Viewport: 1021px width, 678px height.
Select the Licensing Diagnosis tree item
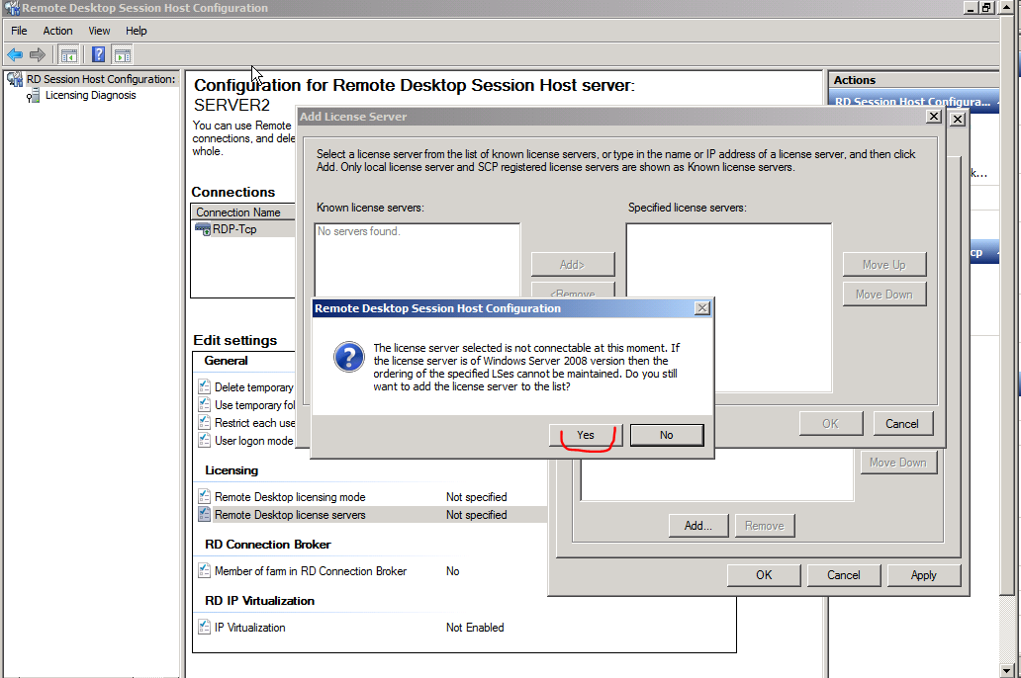click(90, 95)
